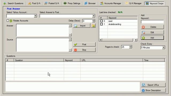Image resolution: width=171 pixels, height=96 pixels.
Task: Click the Import button
Action: click(82, 26)
